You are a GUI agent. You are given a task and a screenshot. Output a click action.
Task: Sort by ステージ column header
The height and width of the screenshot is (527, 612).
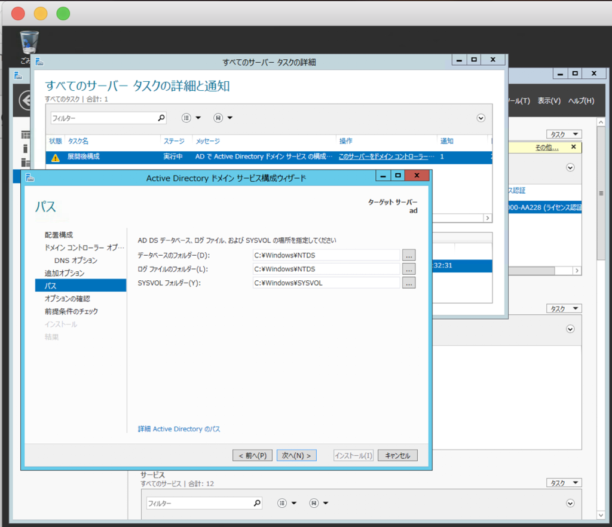tap(174, 141)
